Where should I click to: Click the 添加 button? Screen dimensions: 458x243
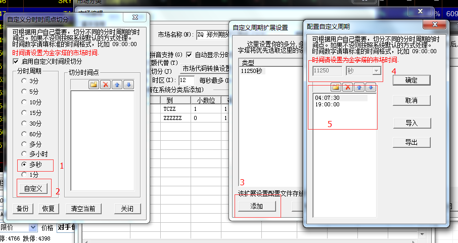tap(257, 206)
